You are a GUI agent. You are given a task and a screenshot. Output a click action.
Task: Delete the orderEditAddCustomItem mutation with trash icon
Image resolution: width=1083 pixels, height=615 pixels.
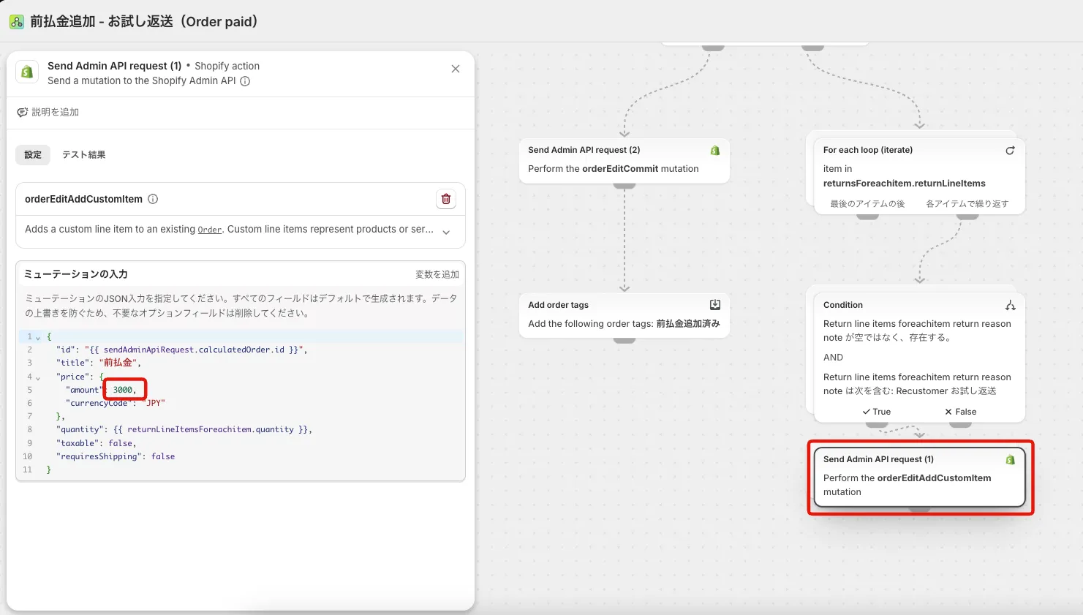click(x=446, y=199)
